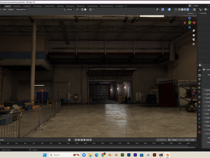
Task: Click the red X axis on the gizmo
Action: [194, 23]
